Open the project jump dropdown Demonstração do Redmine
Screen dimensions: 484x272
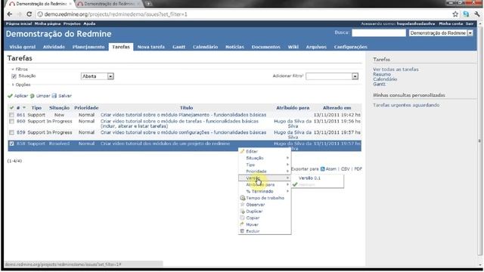441,33
